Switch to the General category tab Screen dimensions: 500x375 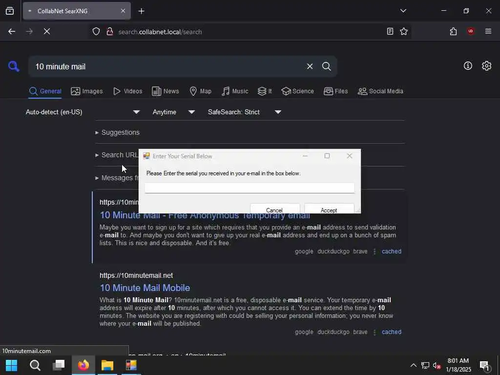[45, 91]
